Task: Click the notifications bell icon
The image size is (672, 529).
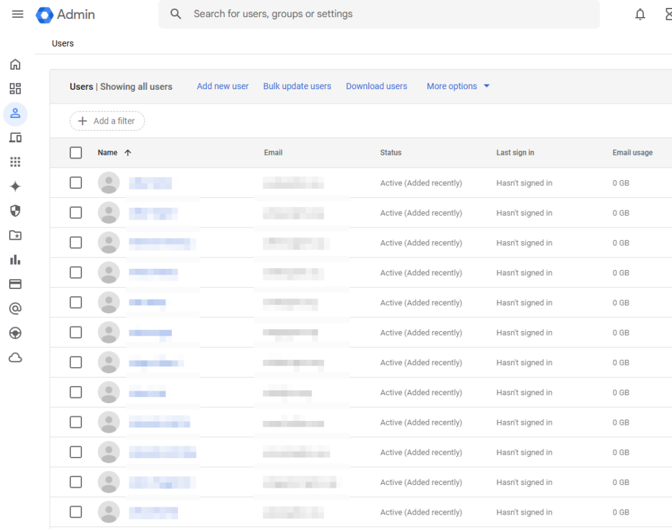Action: click(x=640, y=14)
